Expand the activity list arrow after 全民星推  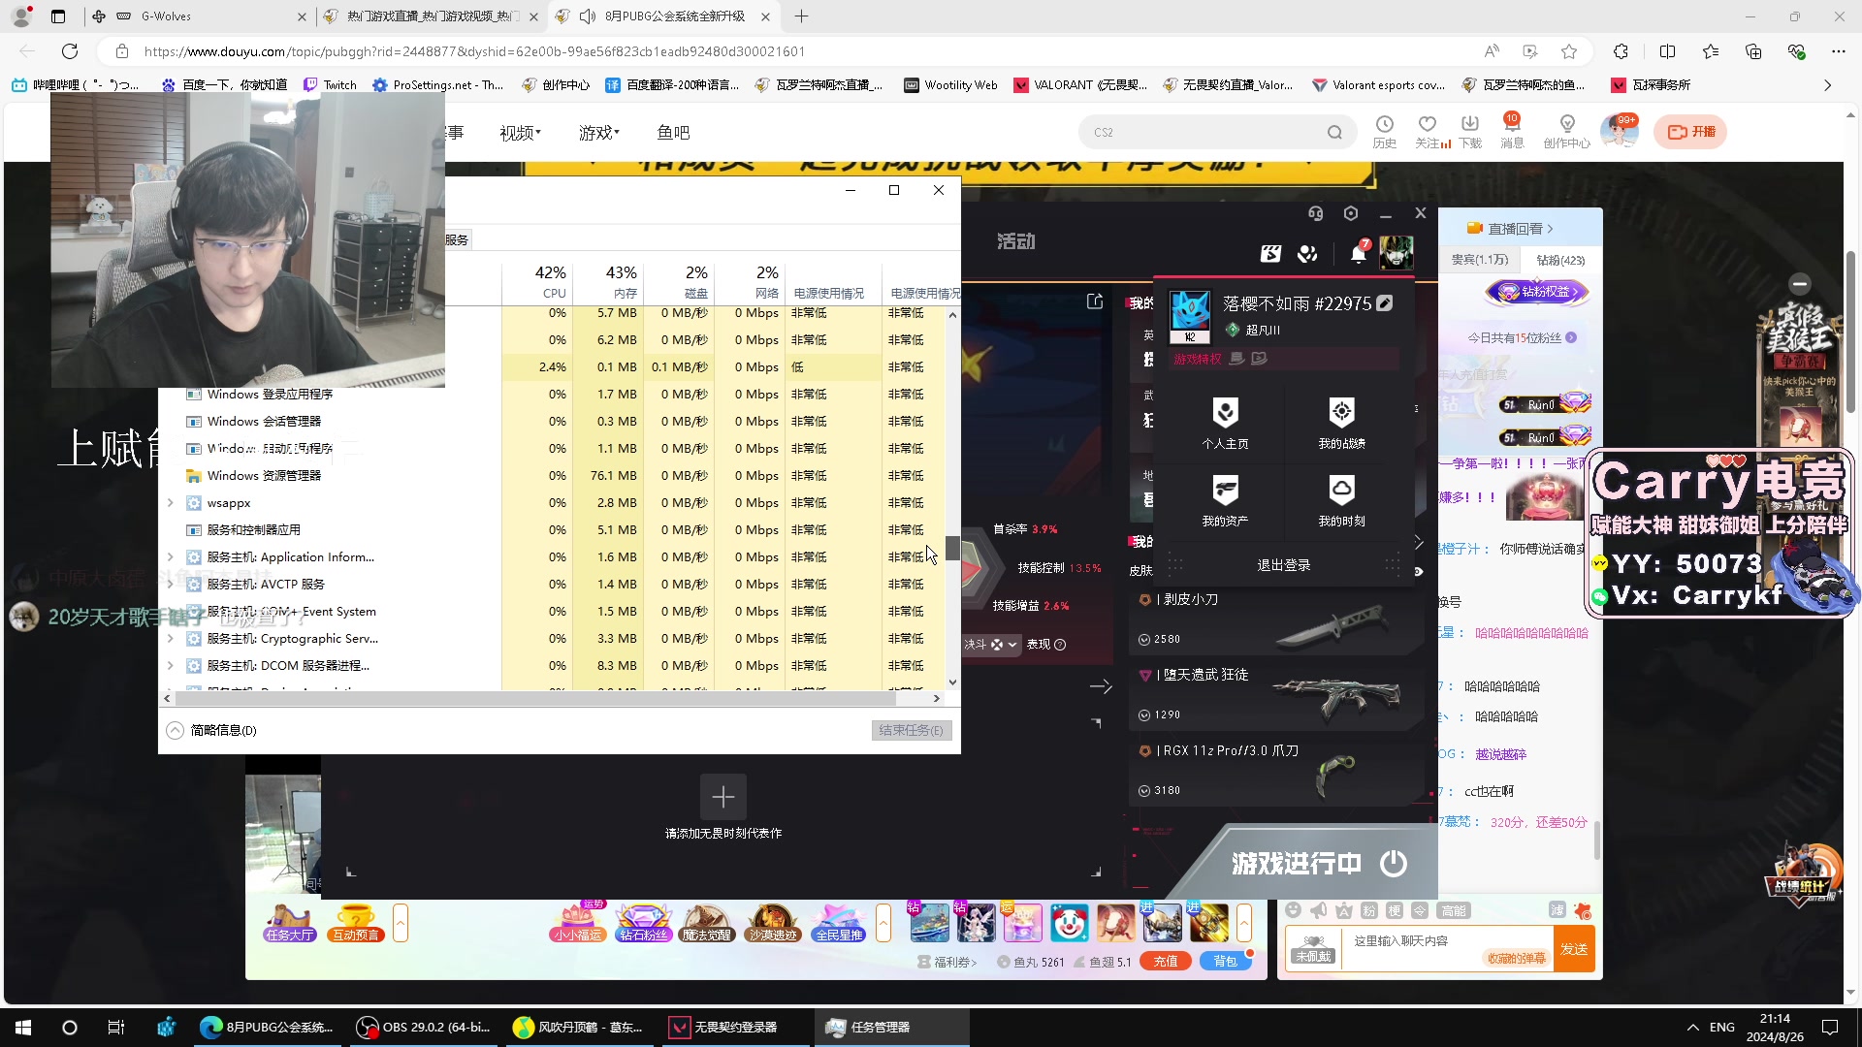[883, 923]
